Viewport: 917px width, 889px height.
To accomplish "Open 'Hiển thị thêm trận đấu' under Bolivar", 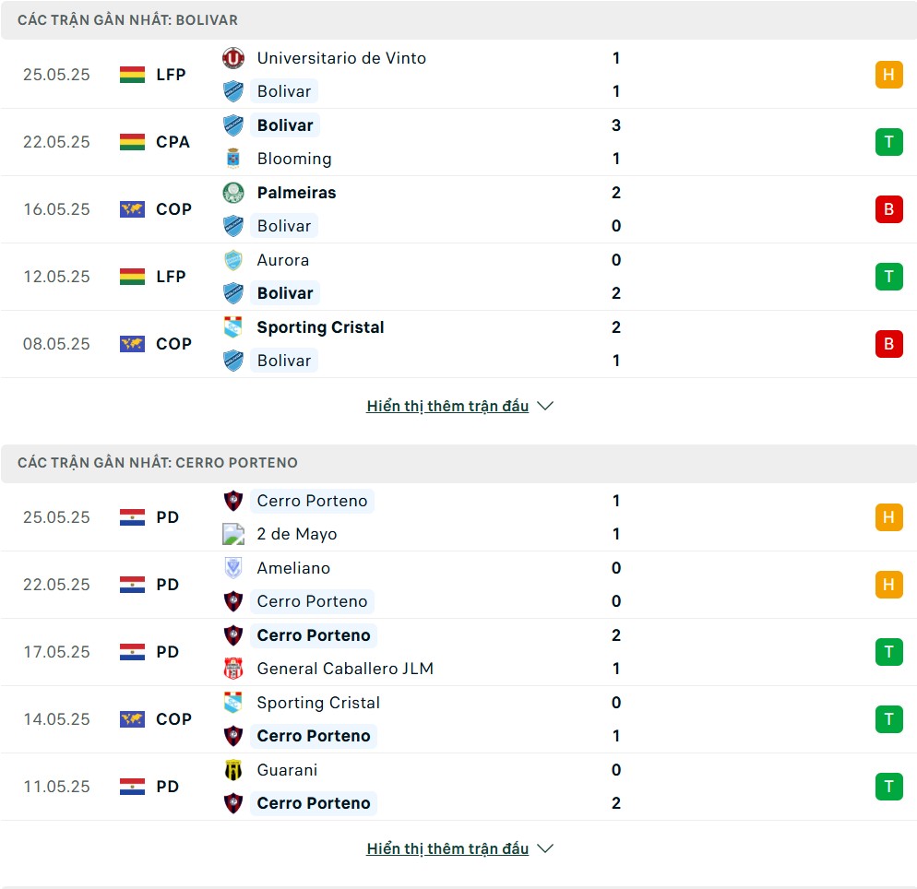I will [x=447, y=406].
